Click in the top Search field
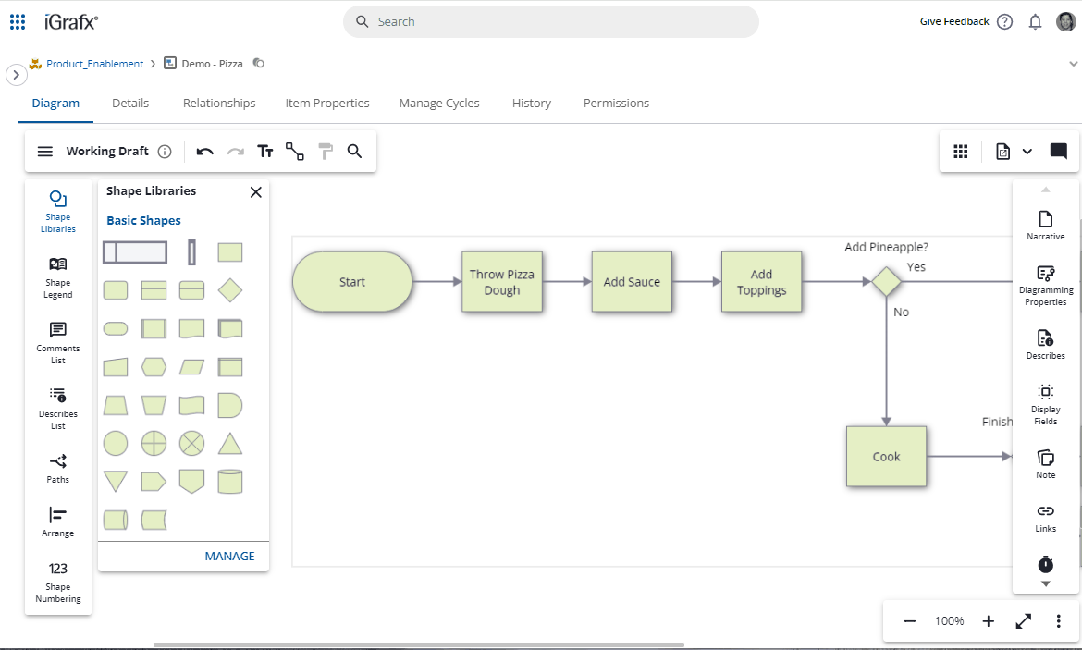The width and height of the screenshot is (1082, 650). 550,21
